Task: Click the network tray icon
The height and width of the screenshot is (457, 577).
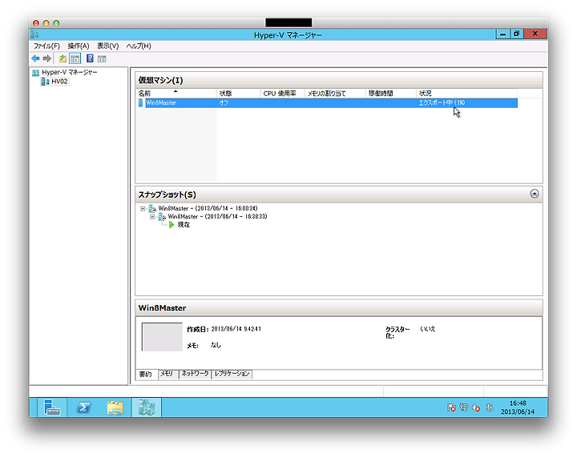Action: (x=464, y=407)
